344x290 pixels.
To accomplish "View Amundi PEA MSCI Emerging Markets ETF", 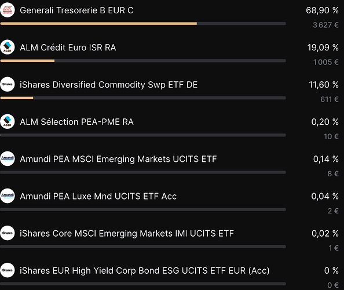I will [118, 159].
